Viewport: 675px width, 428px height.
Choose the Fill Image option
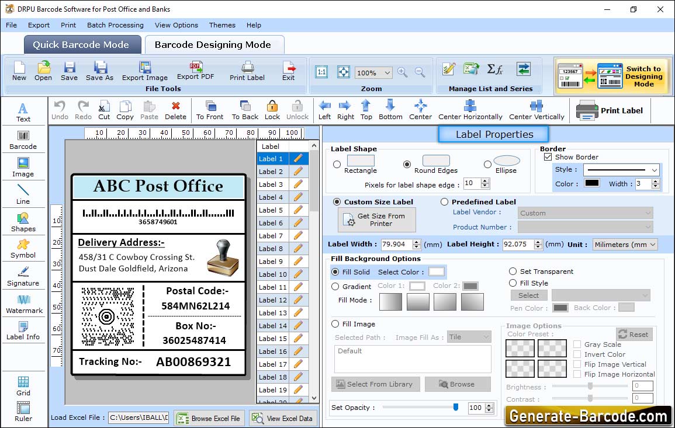click(335, 324)
